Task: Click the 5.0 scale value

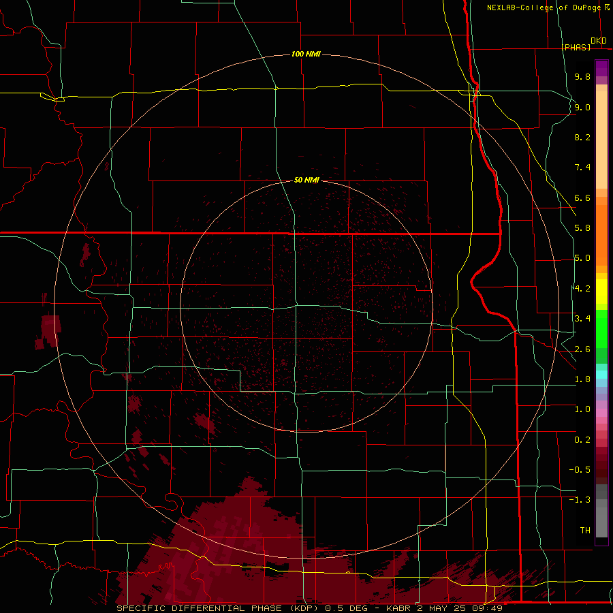Action: [x=582, y=258]
